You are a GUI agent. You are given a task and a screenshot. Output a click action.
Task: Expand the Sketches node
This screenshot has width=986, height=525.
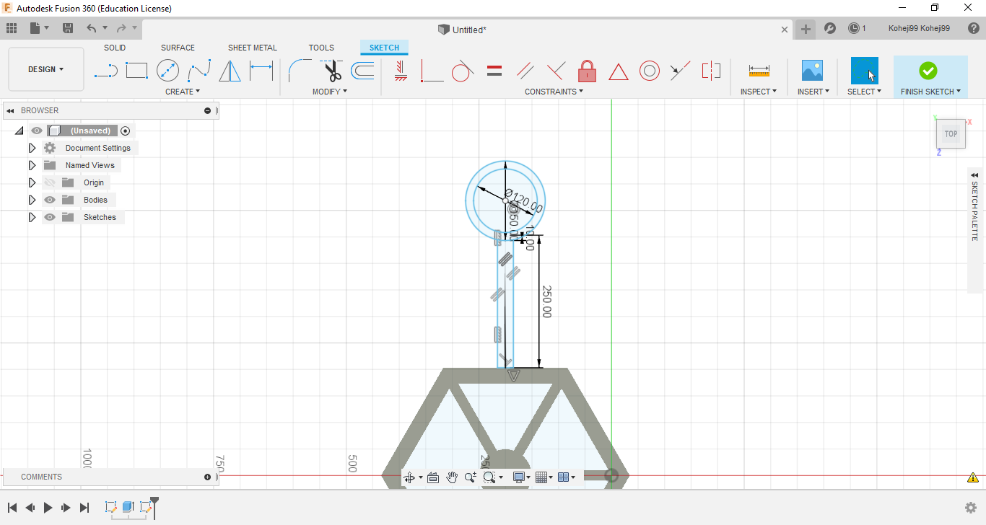[32, 217]
